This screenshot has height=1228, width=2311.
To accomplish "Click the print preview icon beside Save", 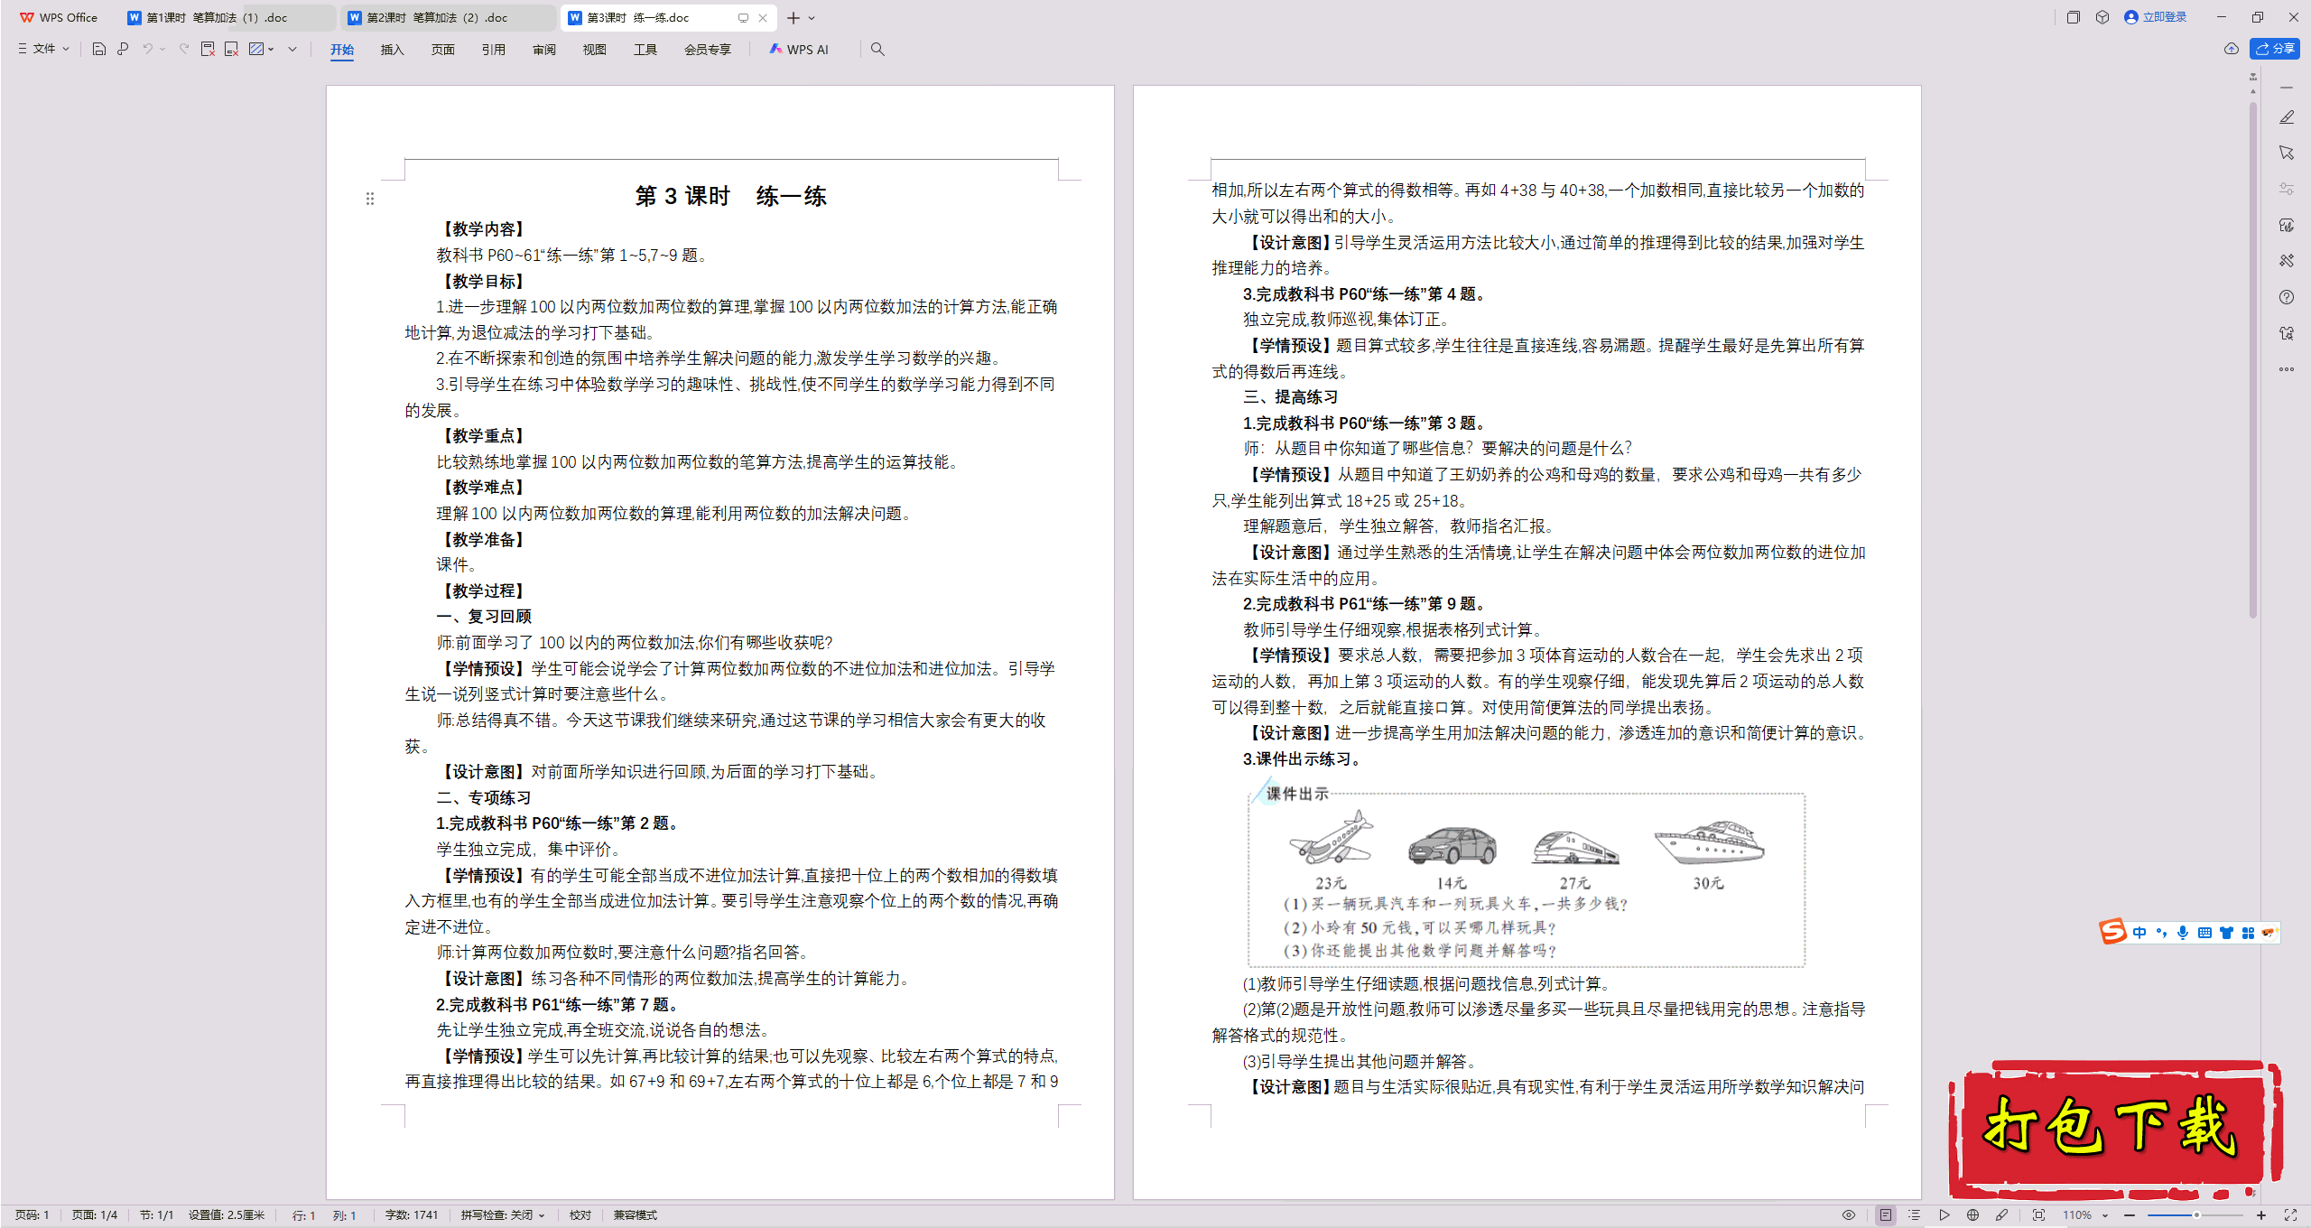I will pyautogui.click(x=123, y=49).
